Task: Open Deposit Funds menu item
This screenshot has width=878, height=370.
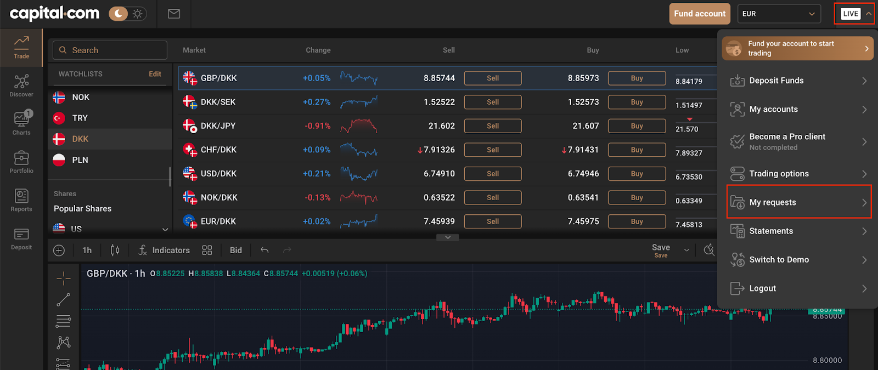Action: click(799, 81)
